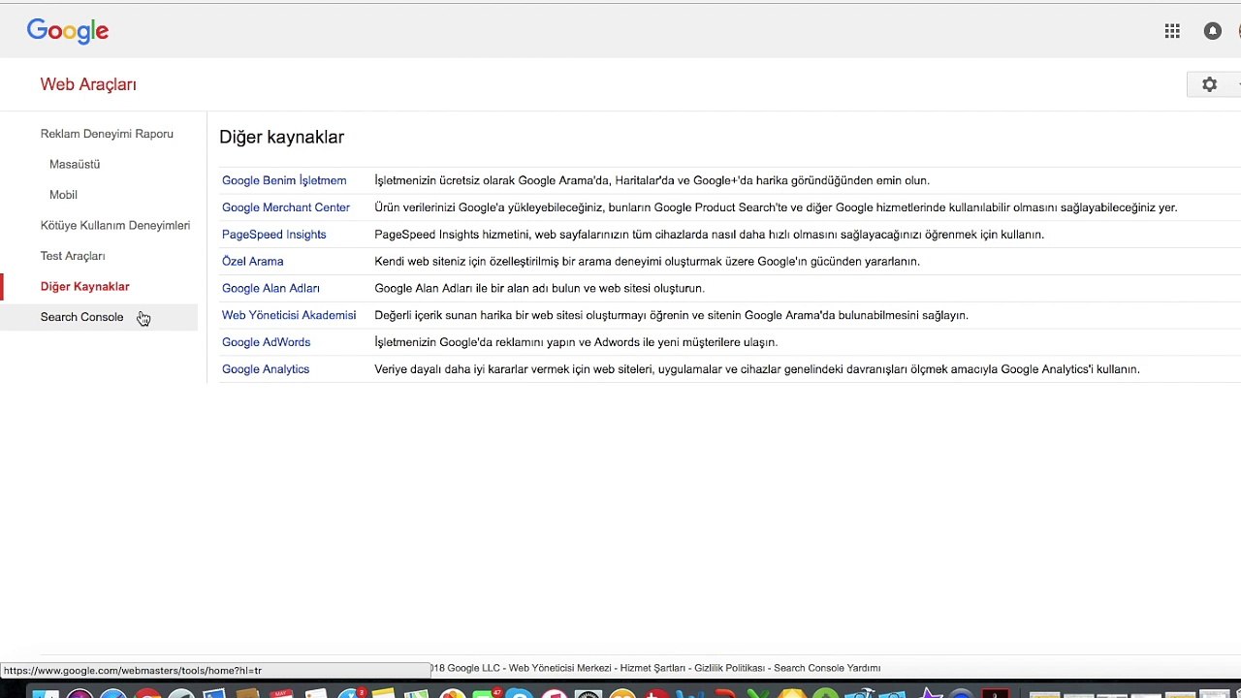Open the Google Benim İşletmem link

pyautogui.click(x=284, y=180)
